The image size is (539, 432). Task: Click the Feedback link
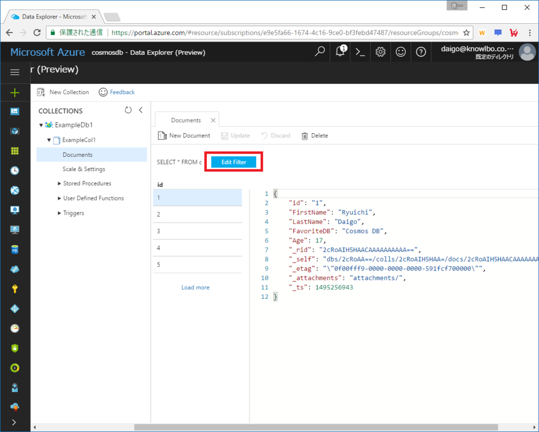pos(122,92)
